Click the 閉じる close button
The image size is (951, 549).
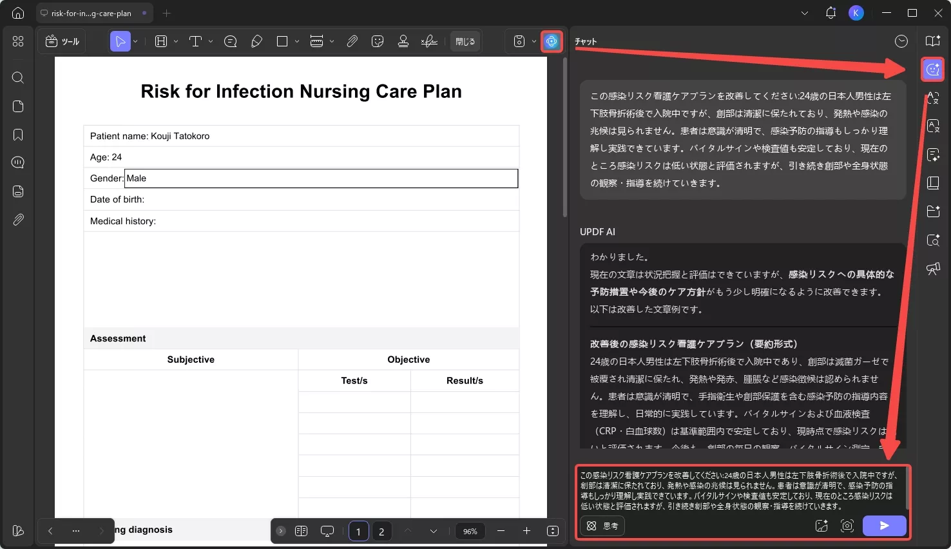465,41
